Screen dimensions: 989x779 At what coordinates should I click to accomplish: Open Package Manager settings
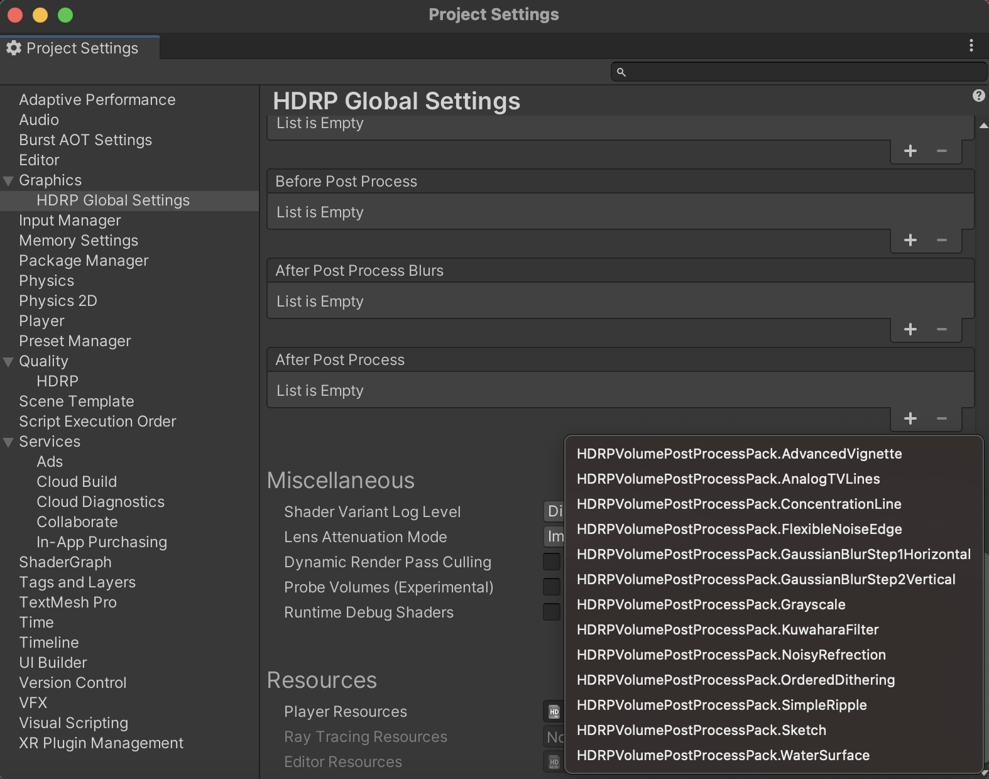click(84, 261)
